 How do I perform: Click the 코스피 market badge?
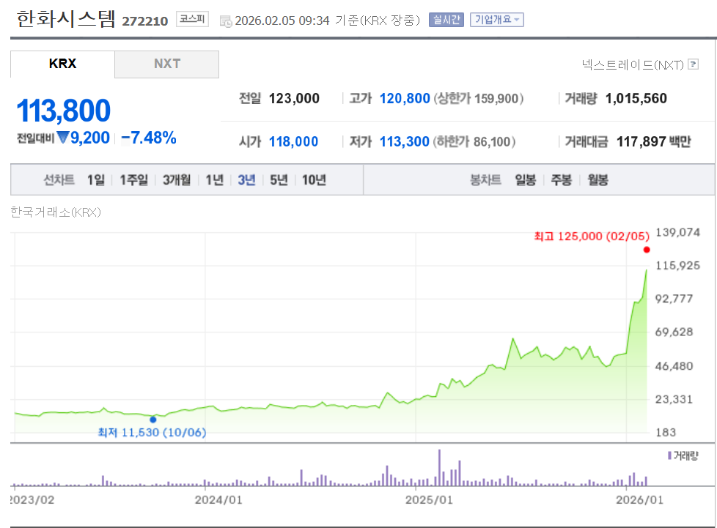[x=193, y=19]
